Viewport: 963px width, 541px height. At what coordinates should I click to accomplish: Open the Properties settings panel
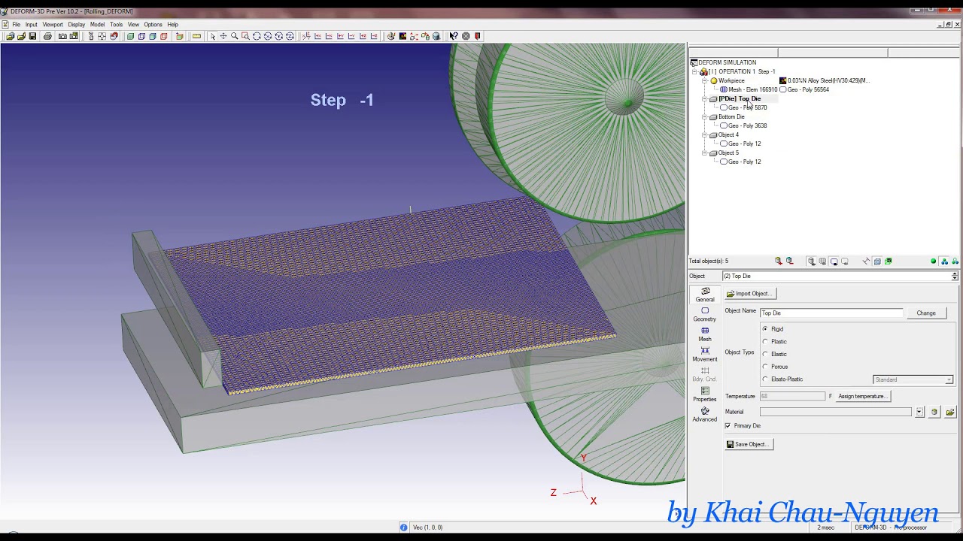[705, 394]
